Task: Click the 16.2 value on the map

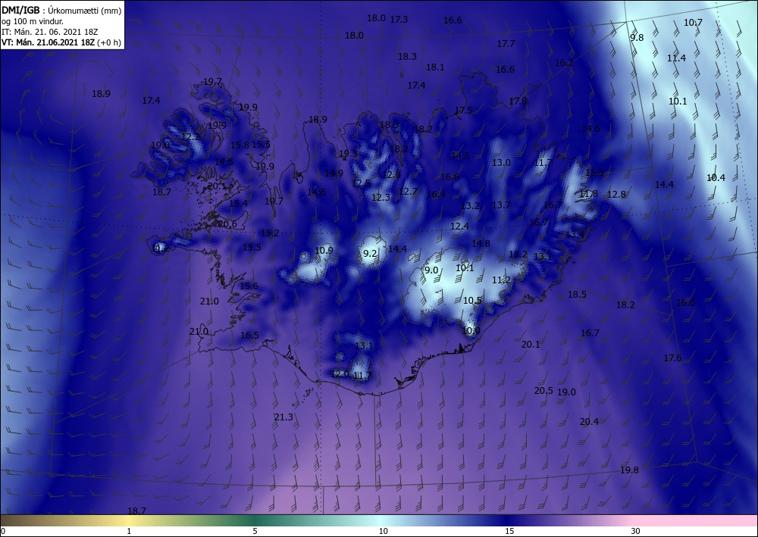Action: 564,62
